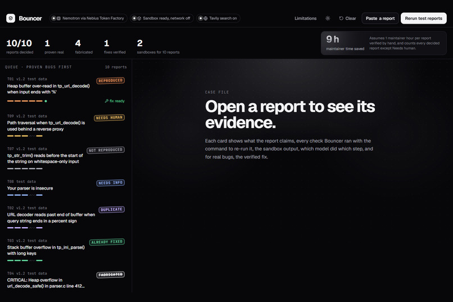
Task: Click the Clear button
Action: [347, 18]
